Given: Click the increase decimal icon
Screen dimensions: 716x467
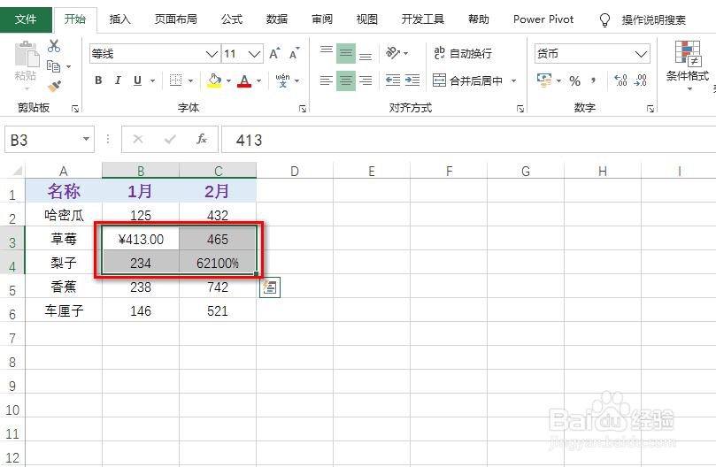Looking at the screenshot, I should pyautogui.click(x=620, y=80).
